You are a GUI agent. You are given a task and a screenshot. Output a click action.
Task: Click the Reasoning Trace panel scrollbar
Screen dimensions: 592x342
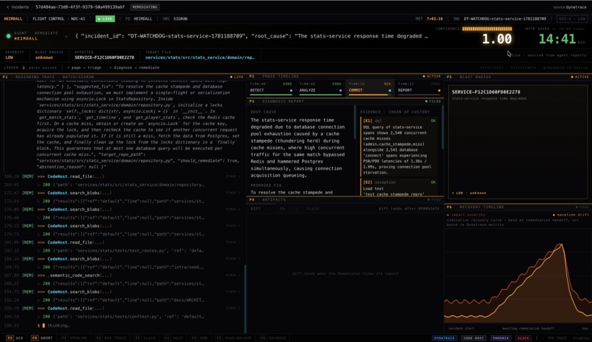(245, 299)
